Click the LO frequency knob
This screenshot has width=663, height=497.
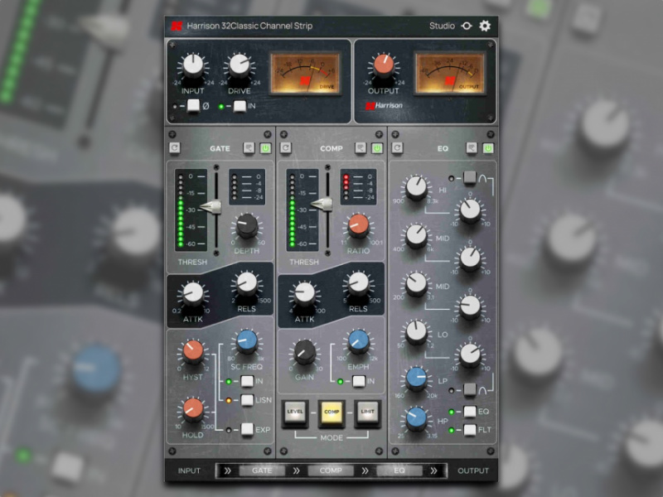coord(416,332)
